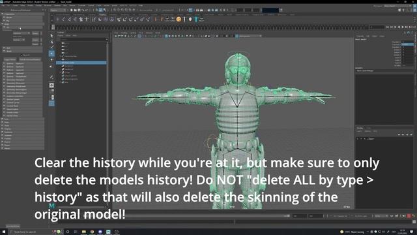
Task: Toggle layer1 playback P box
Action: [361, 139]
